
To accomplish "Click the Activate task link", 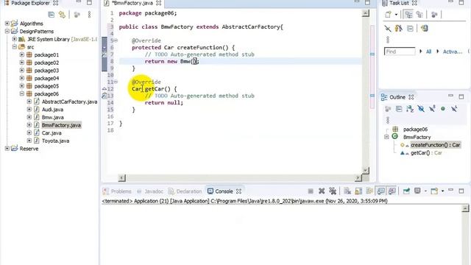I will point(453,52).
